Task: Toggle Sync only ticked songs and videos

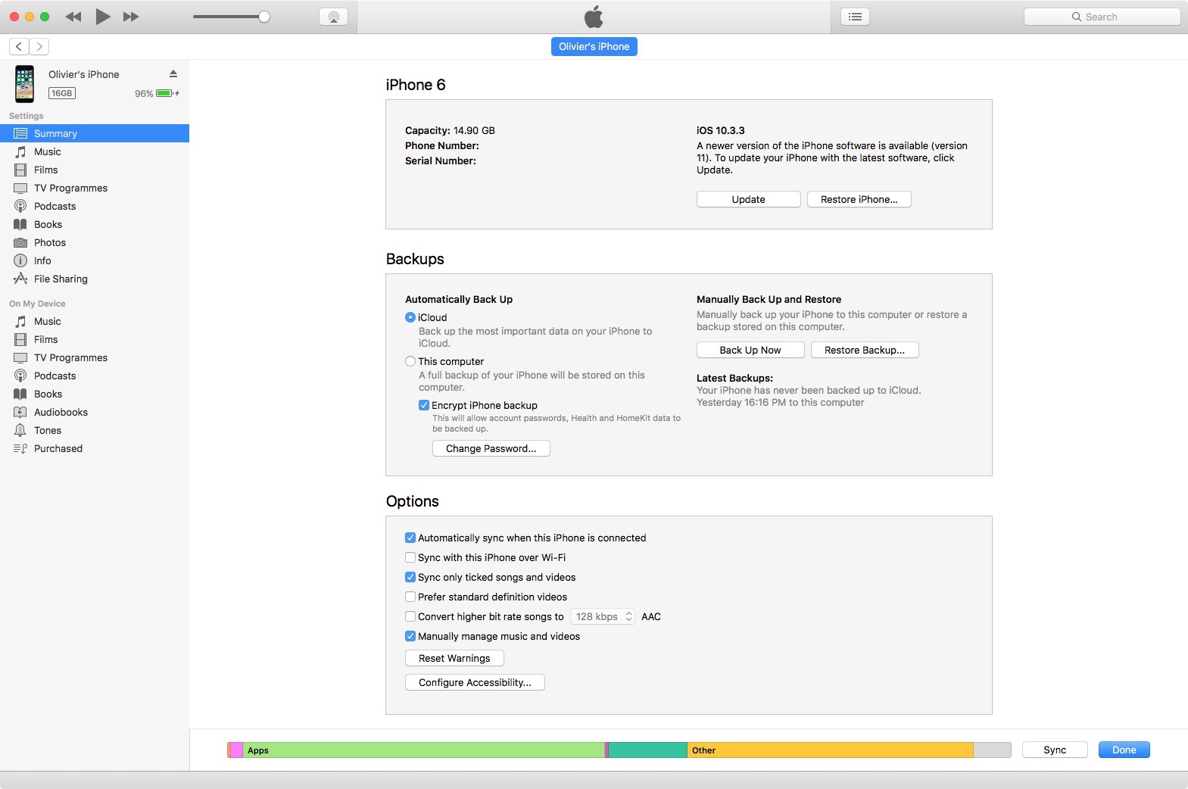Action: [x=410, y=577]
